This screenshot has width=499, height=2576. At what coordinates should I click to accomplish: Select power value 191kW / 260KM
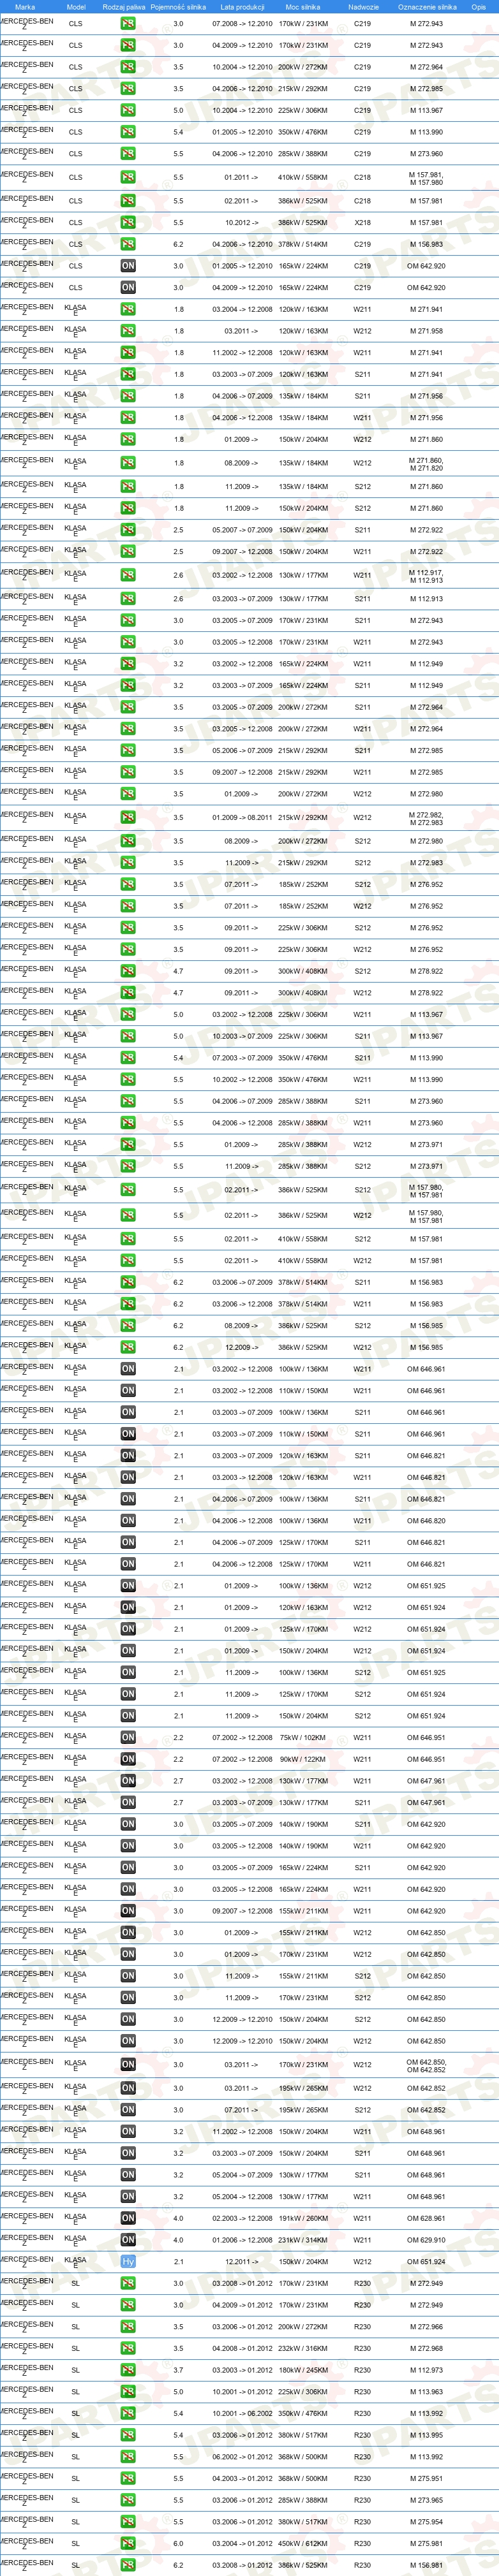pos(303,2218)
